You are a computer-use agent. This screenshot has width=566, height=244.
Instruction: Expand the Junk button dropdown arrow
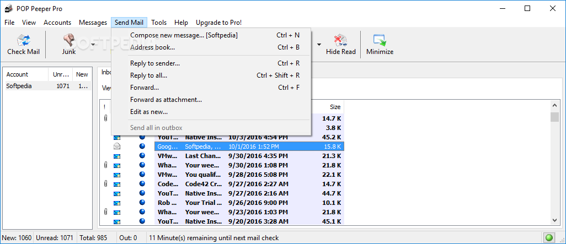(93, 45)
